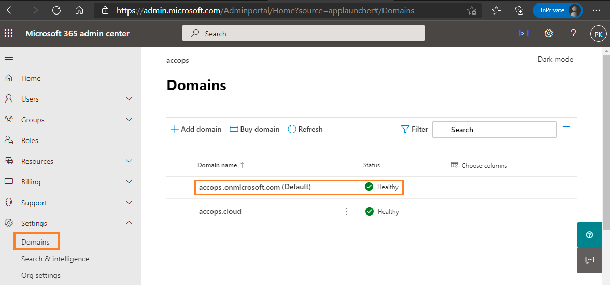Toggle Dark mode

coord(555,60)
